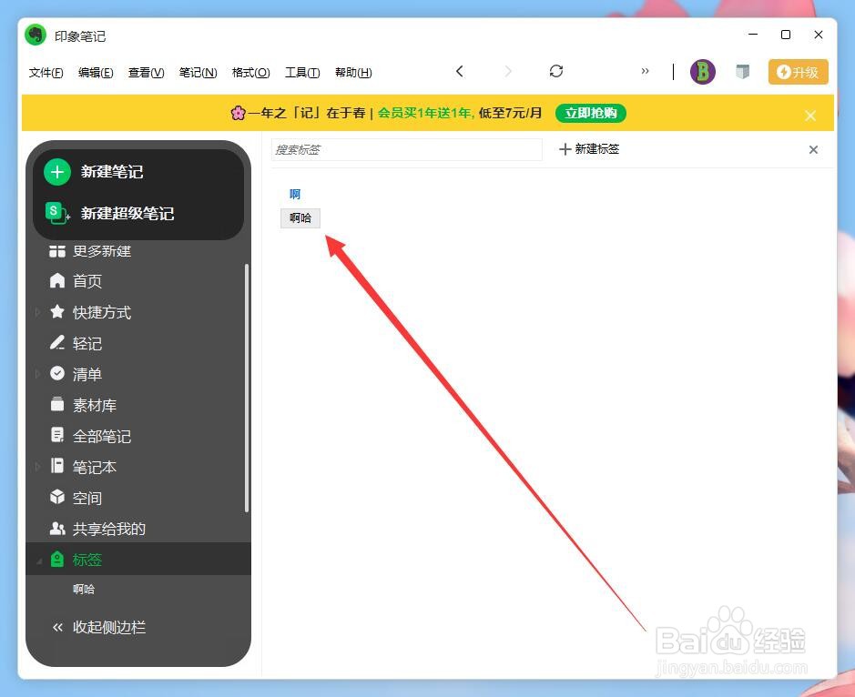855x697 pixels.
Task: Close the yellow promotion banner
Action: [810, 115]
